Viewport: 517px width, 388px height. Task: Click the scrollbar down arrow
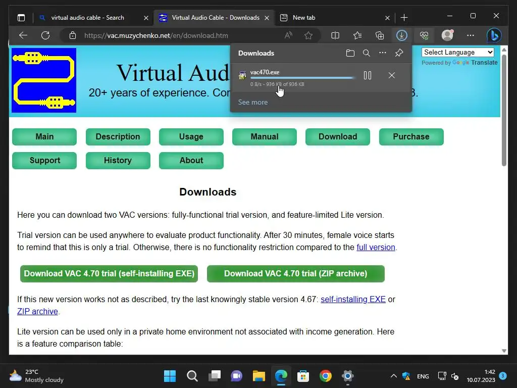pyautogui.click(x=504, y=351)
